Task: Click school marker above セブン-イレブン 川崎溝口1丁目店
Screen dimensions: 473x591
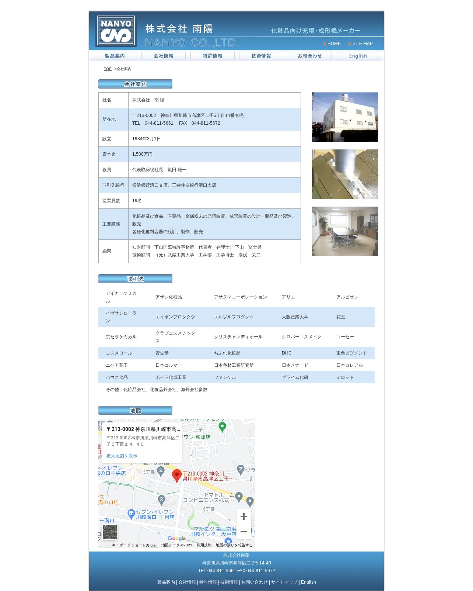Action: click(161, 500)
